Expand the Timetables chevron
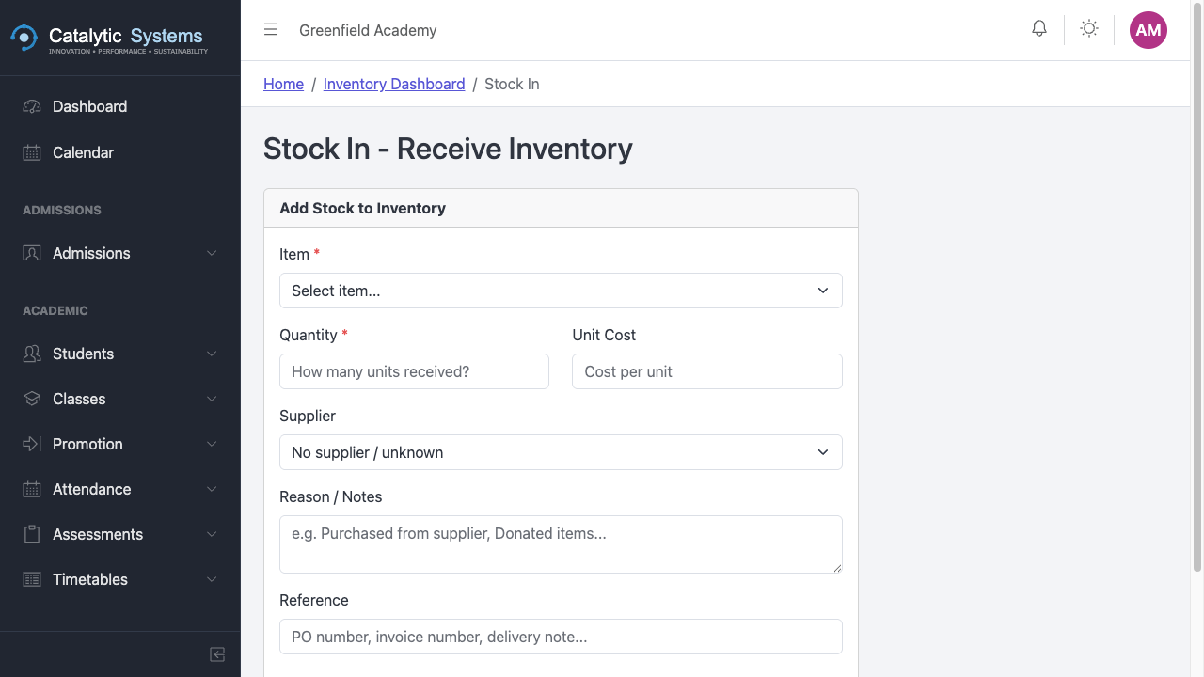 [x=212, y=579]
